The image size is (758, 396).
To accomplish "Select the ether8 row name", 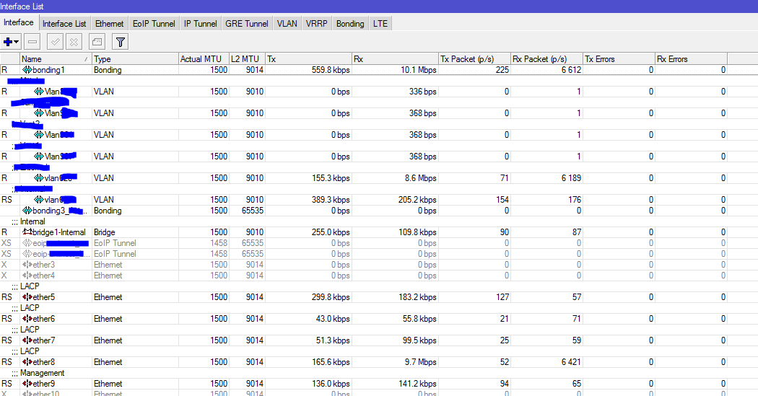I will coord(44,362).
